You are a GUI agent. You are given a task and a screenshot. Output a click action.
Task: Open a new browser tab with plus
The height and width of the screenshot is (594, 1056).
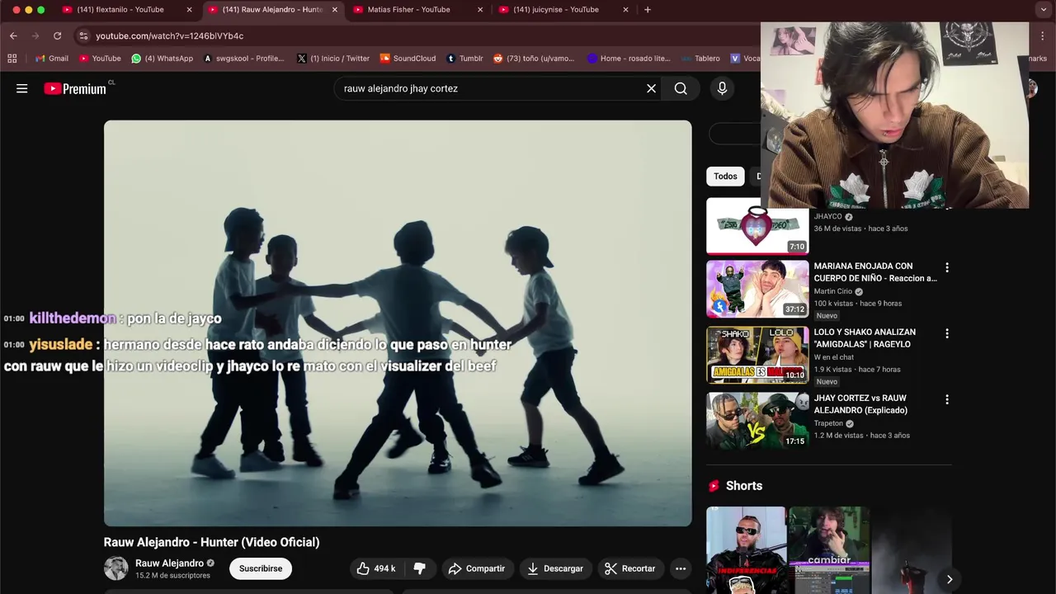(x=648, y=10)
